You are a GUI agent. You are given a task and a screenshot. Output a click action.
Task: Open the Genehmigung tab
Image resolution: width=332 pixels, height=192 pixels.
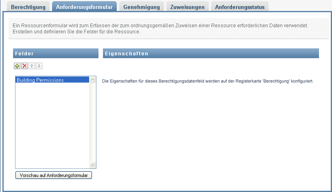coord(142,7)
